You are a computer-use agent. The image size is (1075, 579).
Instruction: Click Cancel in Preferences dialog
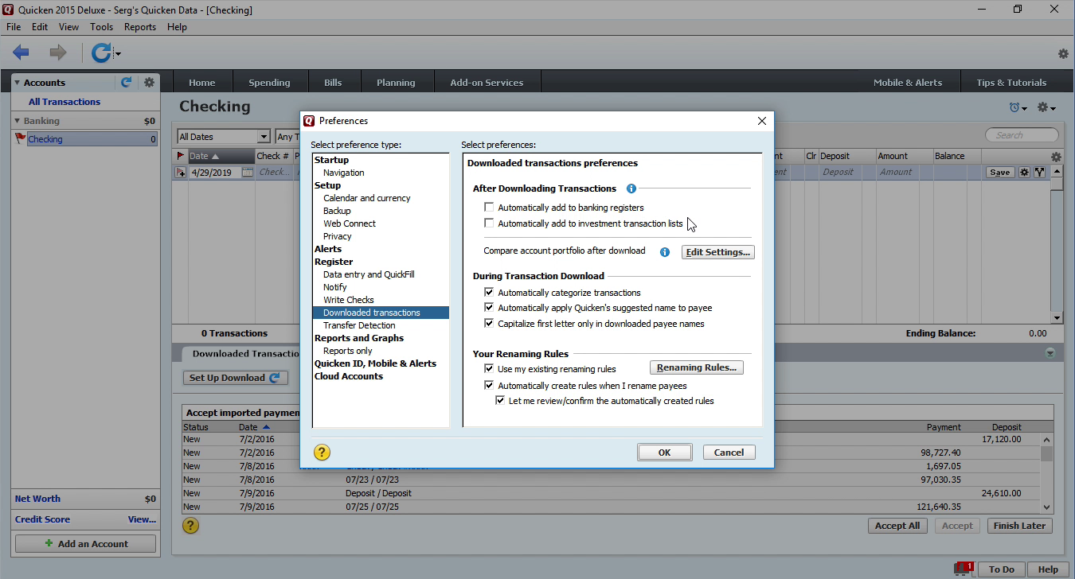729,453
